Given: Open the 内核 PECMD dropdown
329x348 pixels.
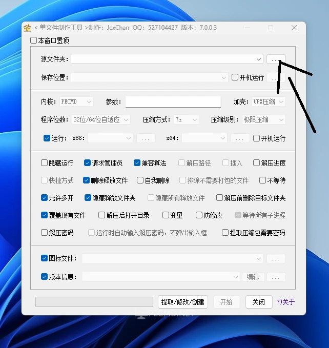Looking at the screenshot, I should click(76, 101).
